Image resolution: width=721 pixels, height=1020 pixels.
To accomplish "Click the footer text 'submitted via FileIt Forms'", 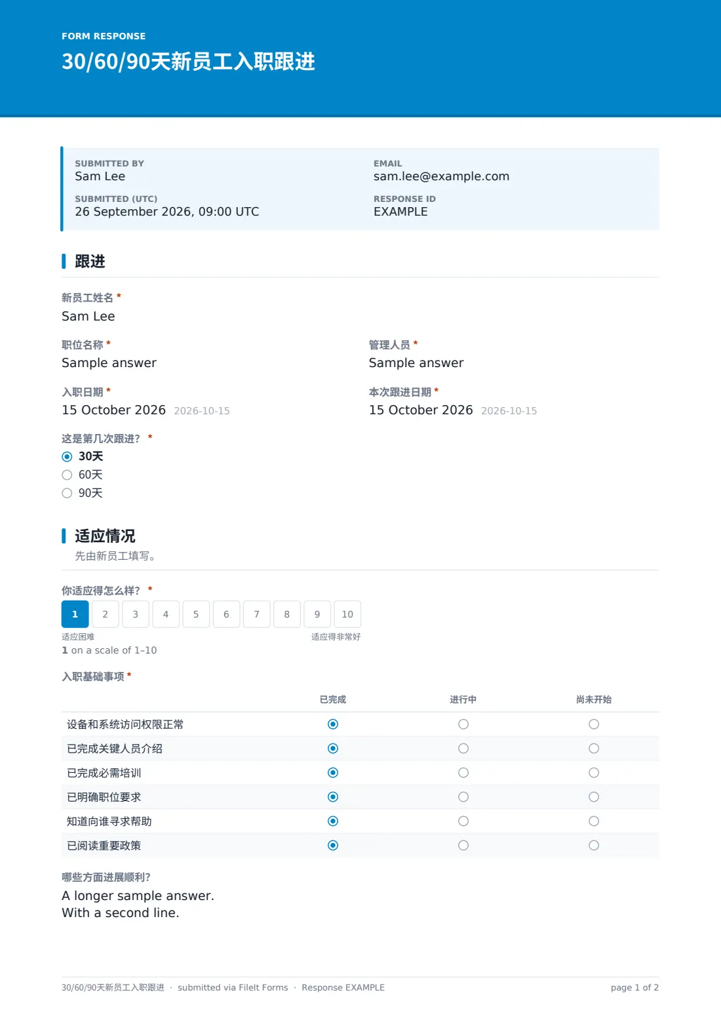I will [233, 988].
